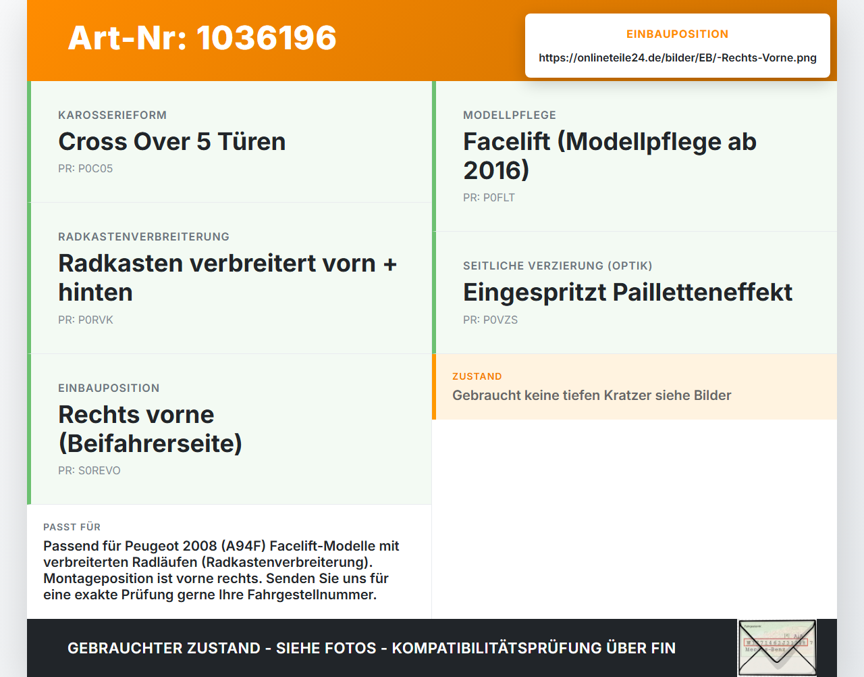Image resolution: width=864 pixels, height=677 pixels.
Task: Click the Gebrauchter Zustand footer banner text
Action: [x=371, y=648]
